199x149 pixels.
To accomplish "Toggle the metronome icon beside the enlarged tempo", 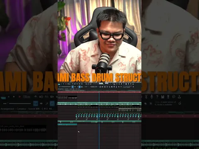I will coord(36,96).
